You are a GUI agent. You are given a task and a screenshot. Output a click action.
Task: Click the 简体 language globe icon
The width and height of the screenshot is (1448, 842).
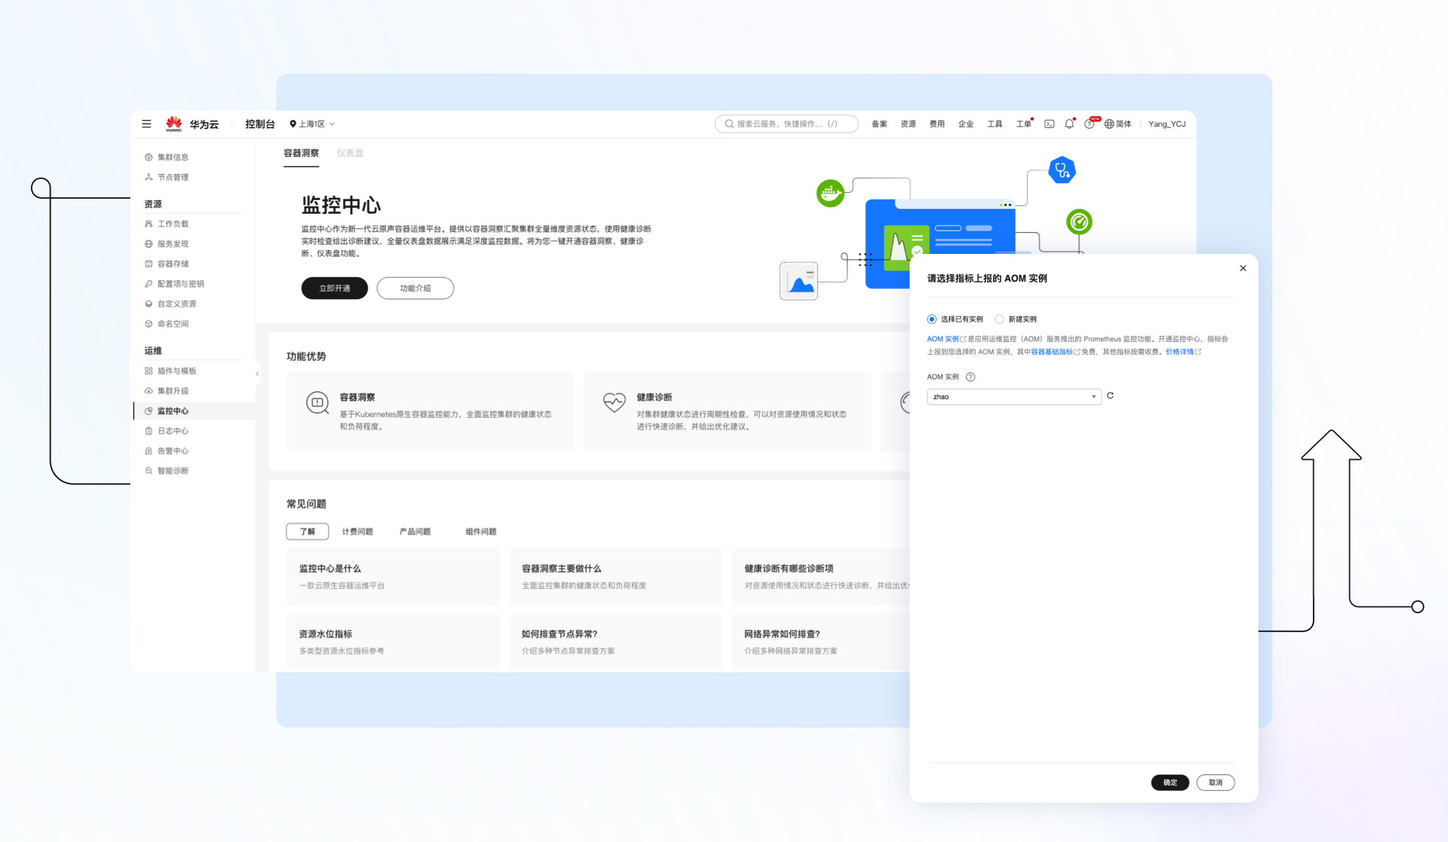[x=1110, y=124]
